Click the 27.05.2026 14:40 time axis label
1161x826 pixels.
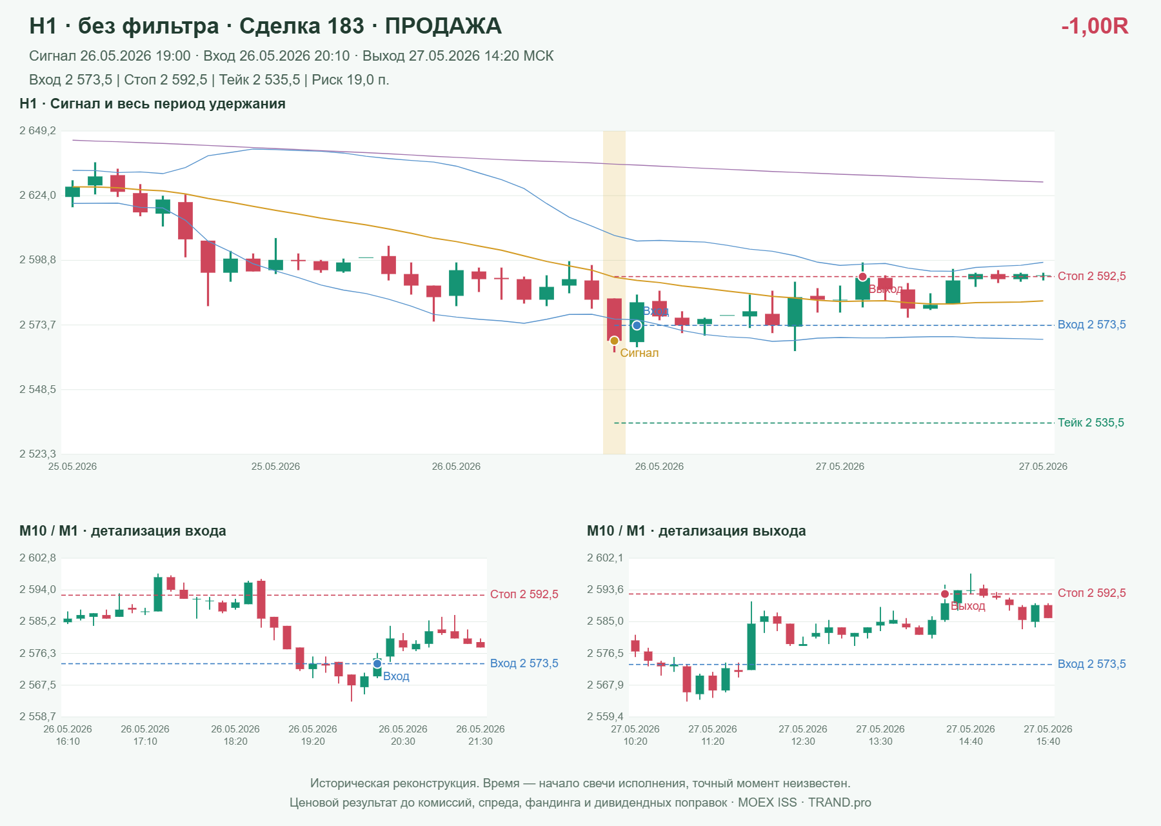click(971, 735)
